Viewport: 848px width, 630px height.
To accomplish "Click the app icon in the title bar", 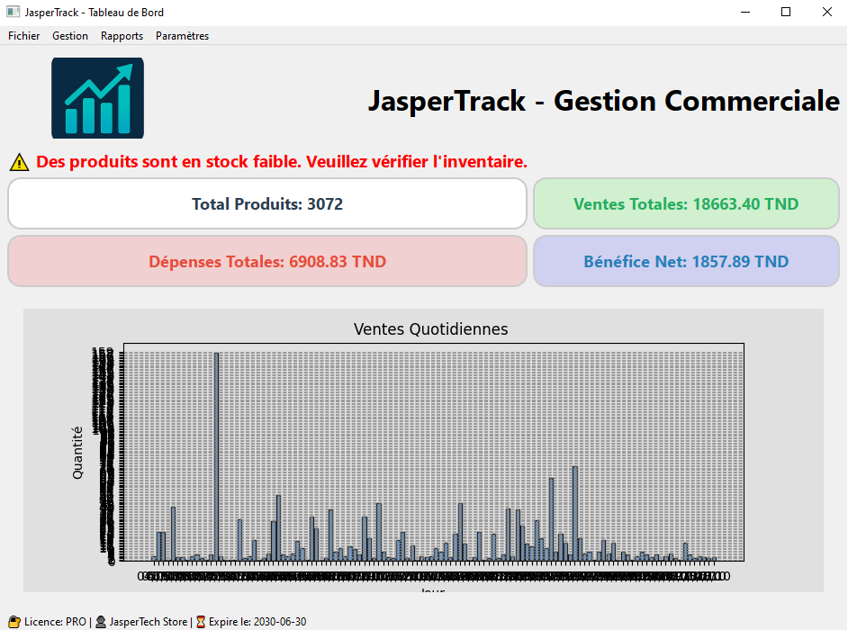I will pos(13,12).
